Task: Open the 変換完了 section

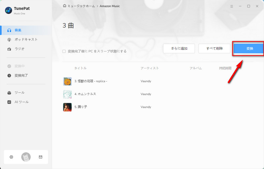Action: (26, 76)
